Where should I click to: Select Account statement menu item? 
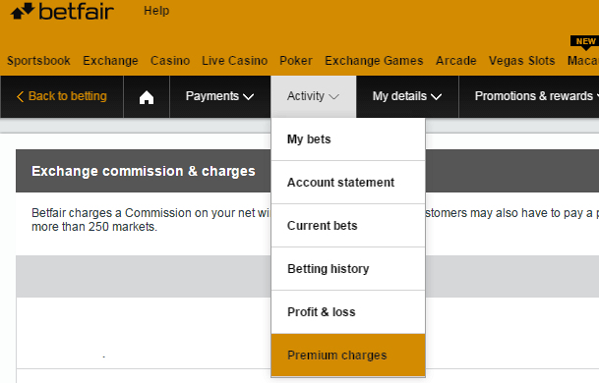(x=348, y=183)
